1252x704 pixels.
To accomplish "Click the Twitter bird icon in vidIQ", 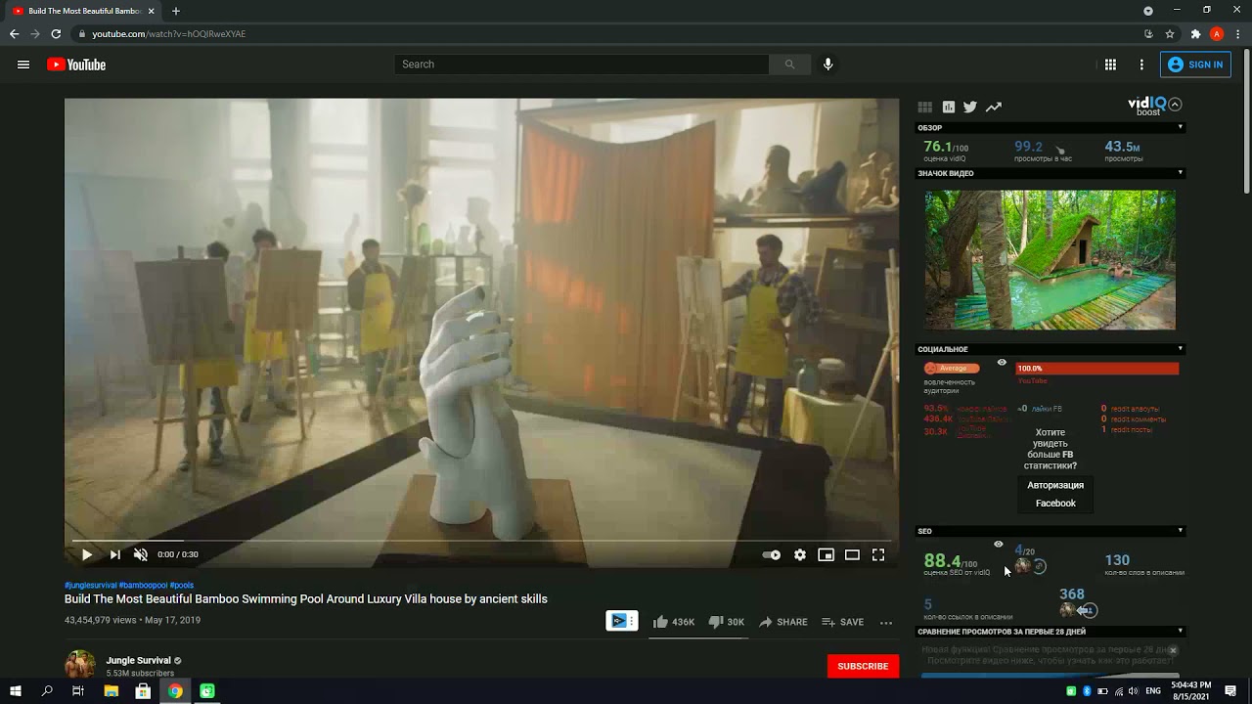I will point(970,108).
